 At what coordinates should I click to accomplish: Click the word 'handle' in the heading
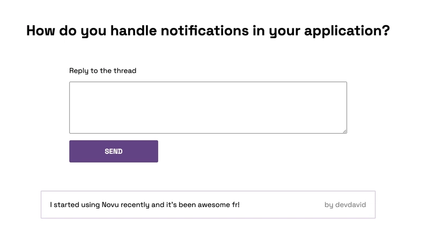click(134, 31)
